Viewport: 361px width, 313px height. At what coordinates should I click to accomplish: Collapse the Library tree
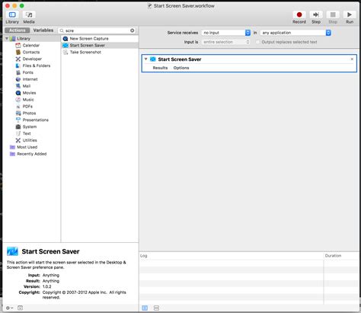click(7, 39)
